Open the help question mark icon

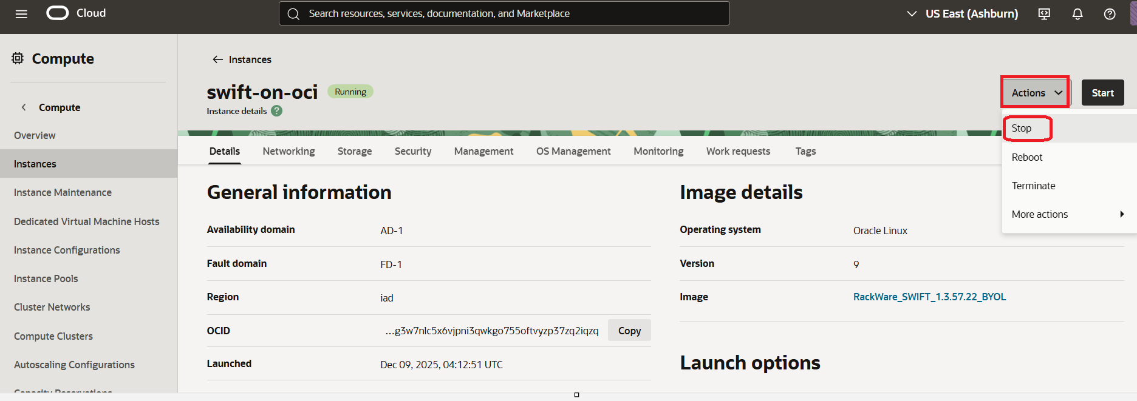1110,14
